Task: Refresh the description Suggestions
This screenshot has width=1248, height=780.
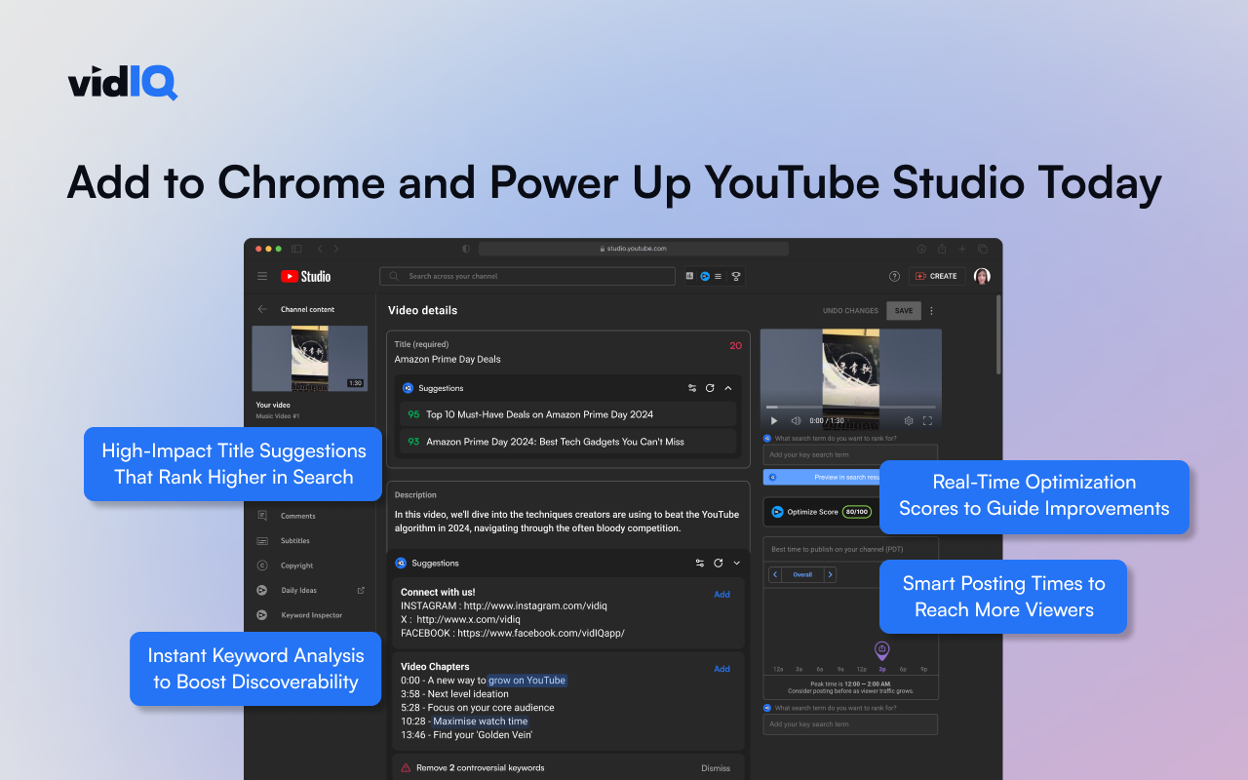Action: [x=719, y=563]
